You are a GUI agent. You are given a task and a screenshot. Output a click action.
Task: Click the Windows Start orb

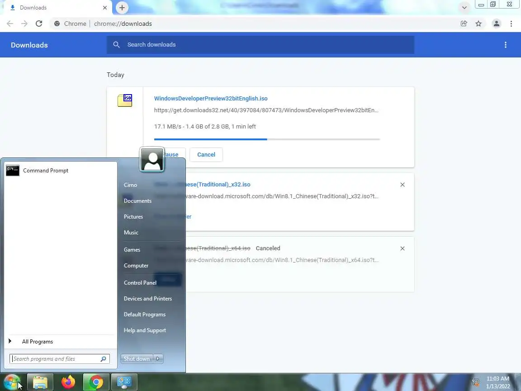(x=12, y=382)
